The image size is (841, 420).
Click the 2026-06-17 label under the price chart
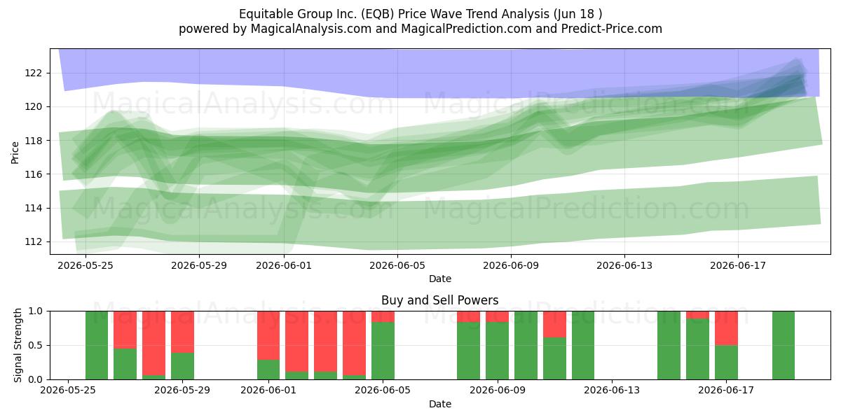click(738, 265)
